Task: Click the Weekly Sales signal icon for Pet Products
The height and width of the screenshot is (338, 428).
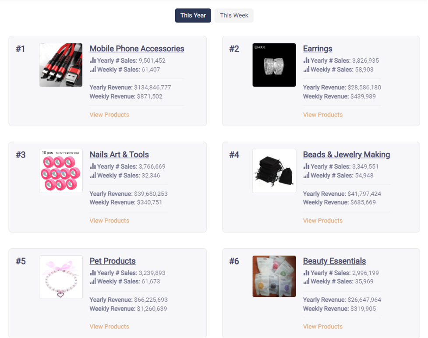Action: coord(93,281)
